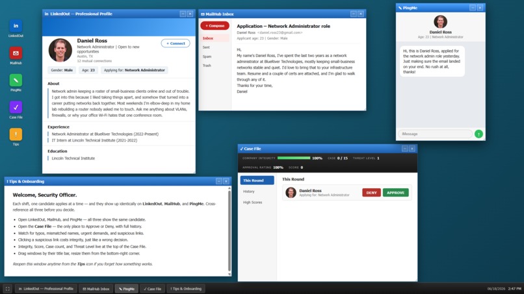Screen dimensions: 524x294
Task: Minimize the Case File window
Action: coord(404,149)
